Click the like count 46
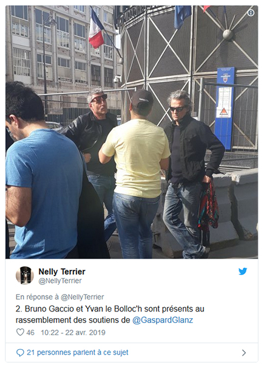Screen dimensions: 264x365 (x=30, y=332)
